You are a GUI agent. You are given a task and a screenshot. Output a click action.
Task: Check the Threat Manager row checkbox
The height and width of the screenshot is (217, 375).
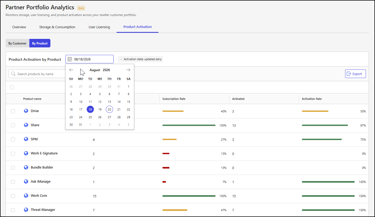point(13,210)
